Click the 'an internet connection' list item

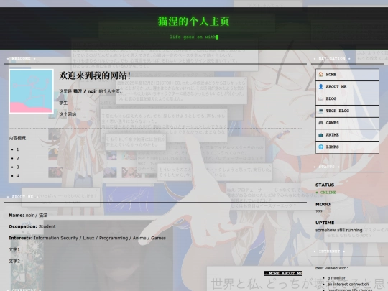(x=348, y=285)
